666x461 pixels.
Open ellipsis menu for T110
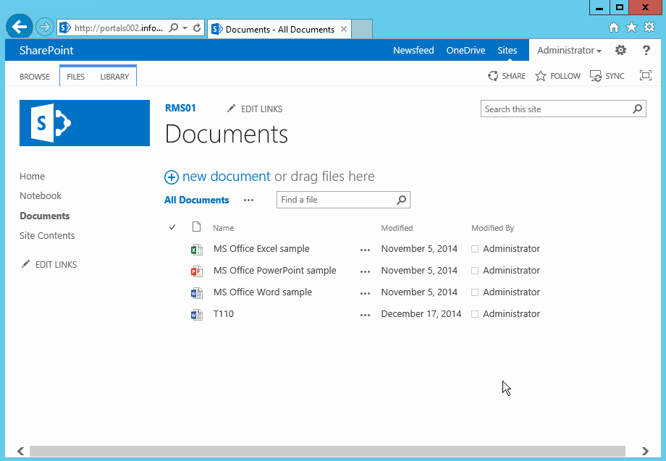point(365,315)
